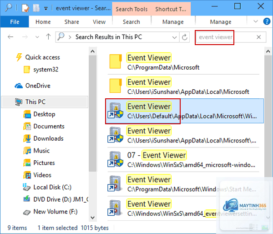Click the Music folder note icon

[27, 151]
